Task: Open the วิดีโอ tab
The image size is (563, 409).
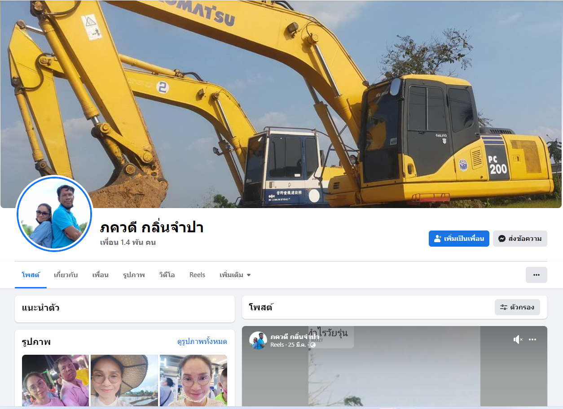Action: pos(167,275)
